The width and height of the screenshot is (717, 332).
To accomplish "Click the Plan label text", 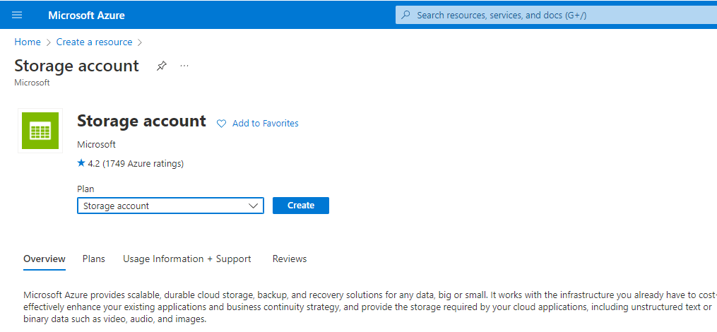I will [85, 189].
